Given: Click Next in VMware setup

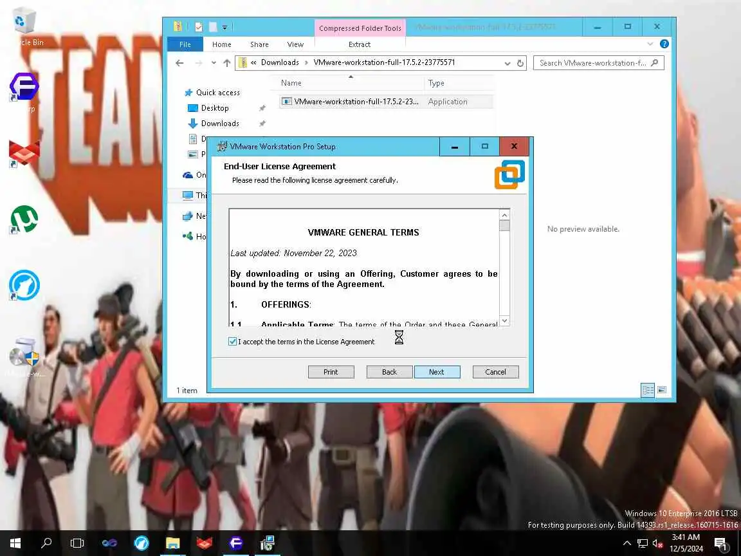Looking at the screenshot, I should click(x=437, y=372).
